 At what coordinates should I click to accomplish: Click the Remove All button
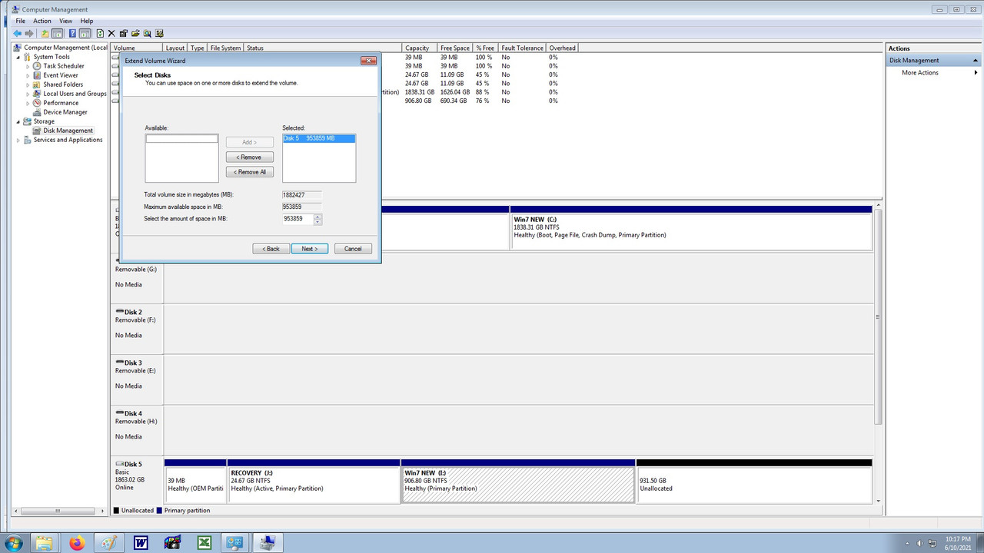click(250, 172)
